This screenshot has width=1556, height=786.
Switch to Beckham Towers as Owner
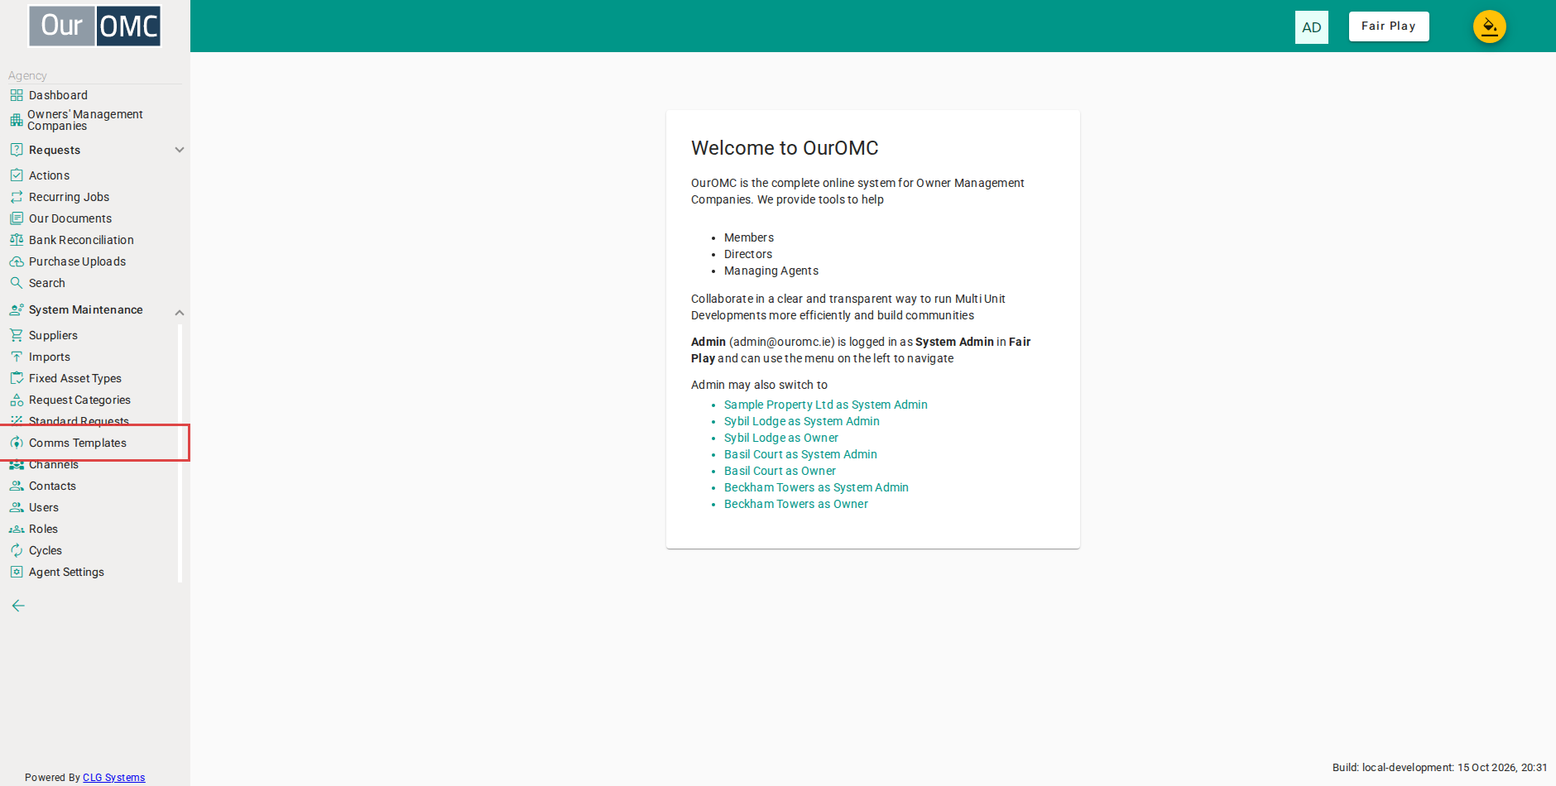coord(796,504)
